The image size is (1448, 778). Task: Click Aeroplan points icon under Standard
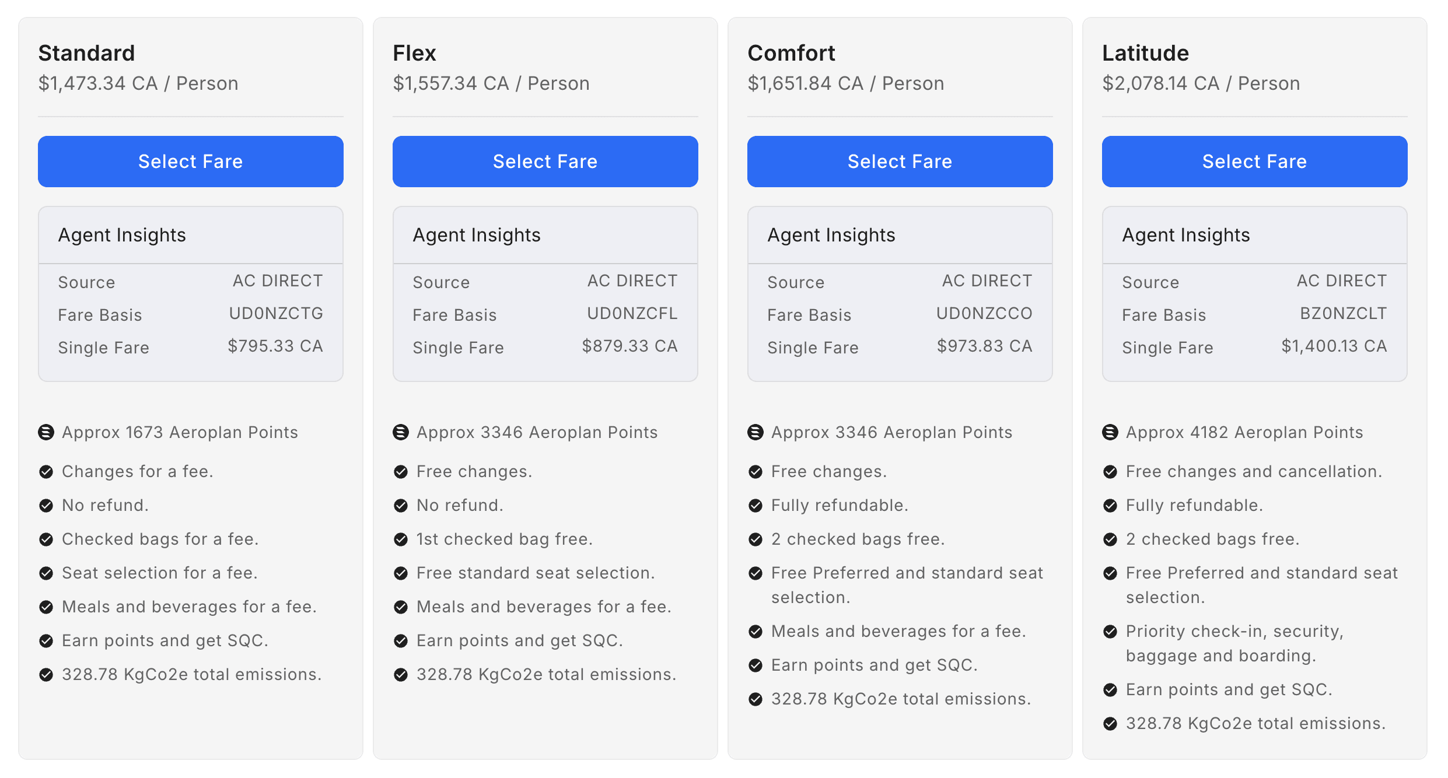click(46, 432)
